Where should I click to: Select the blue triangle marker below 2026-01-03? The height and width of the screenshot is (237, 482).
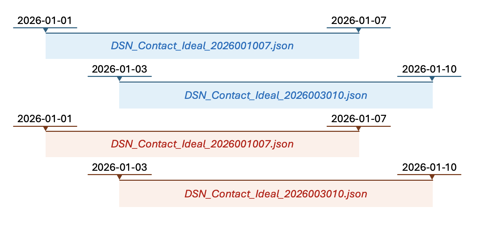pos(120,79)
